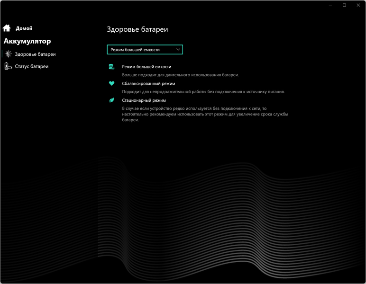Expand the Режим большей емкости dropdown
The width and height of the screenshot is (366, 284).
click(145, 50)
